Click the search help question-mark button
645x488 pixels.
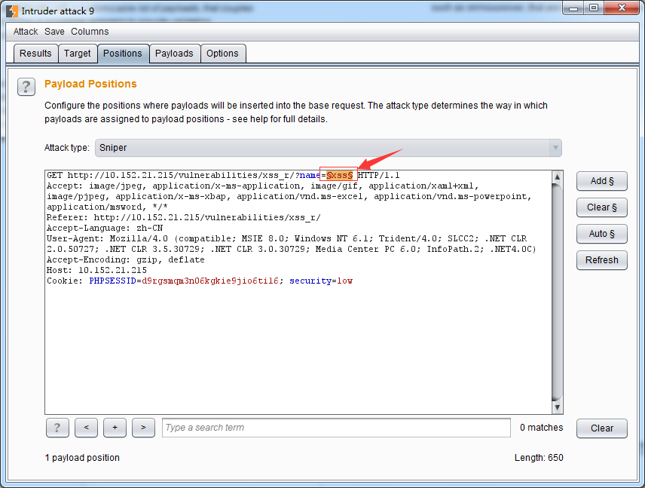coord(57,428)
